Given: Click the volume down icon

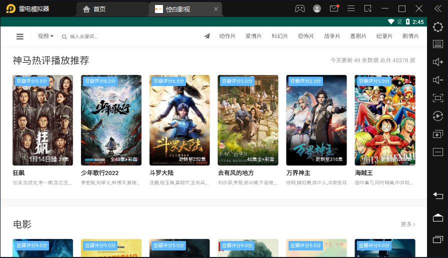Looking at the screenshot, I should (x=437, y=80).
